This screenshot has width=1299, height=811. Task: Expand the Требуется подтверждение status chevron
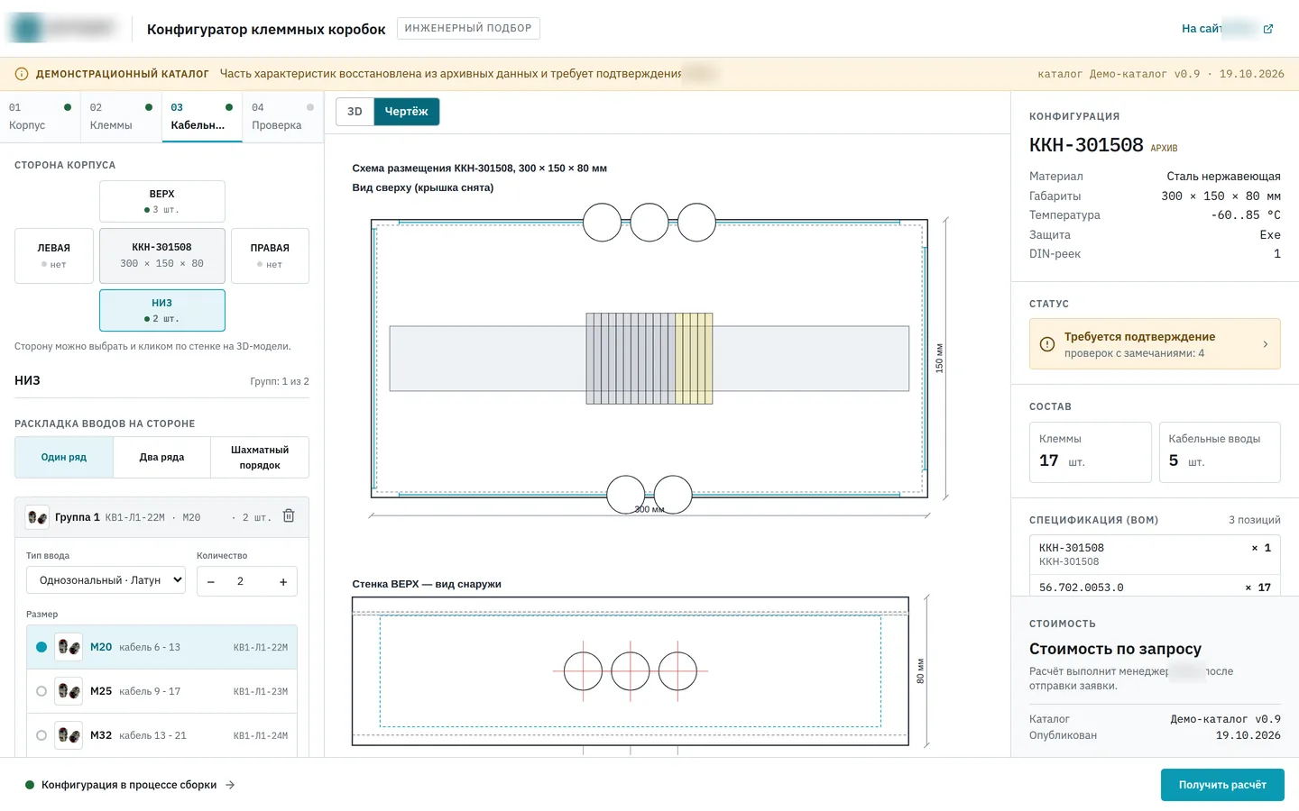[1265, 344]
